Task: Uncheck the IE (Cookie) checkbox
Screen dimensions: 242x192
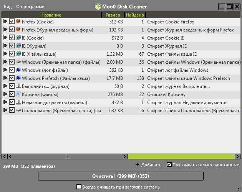Action: pyautogui.click(x=12, y=38)
